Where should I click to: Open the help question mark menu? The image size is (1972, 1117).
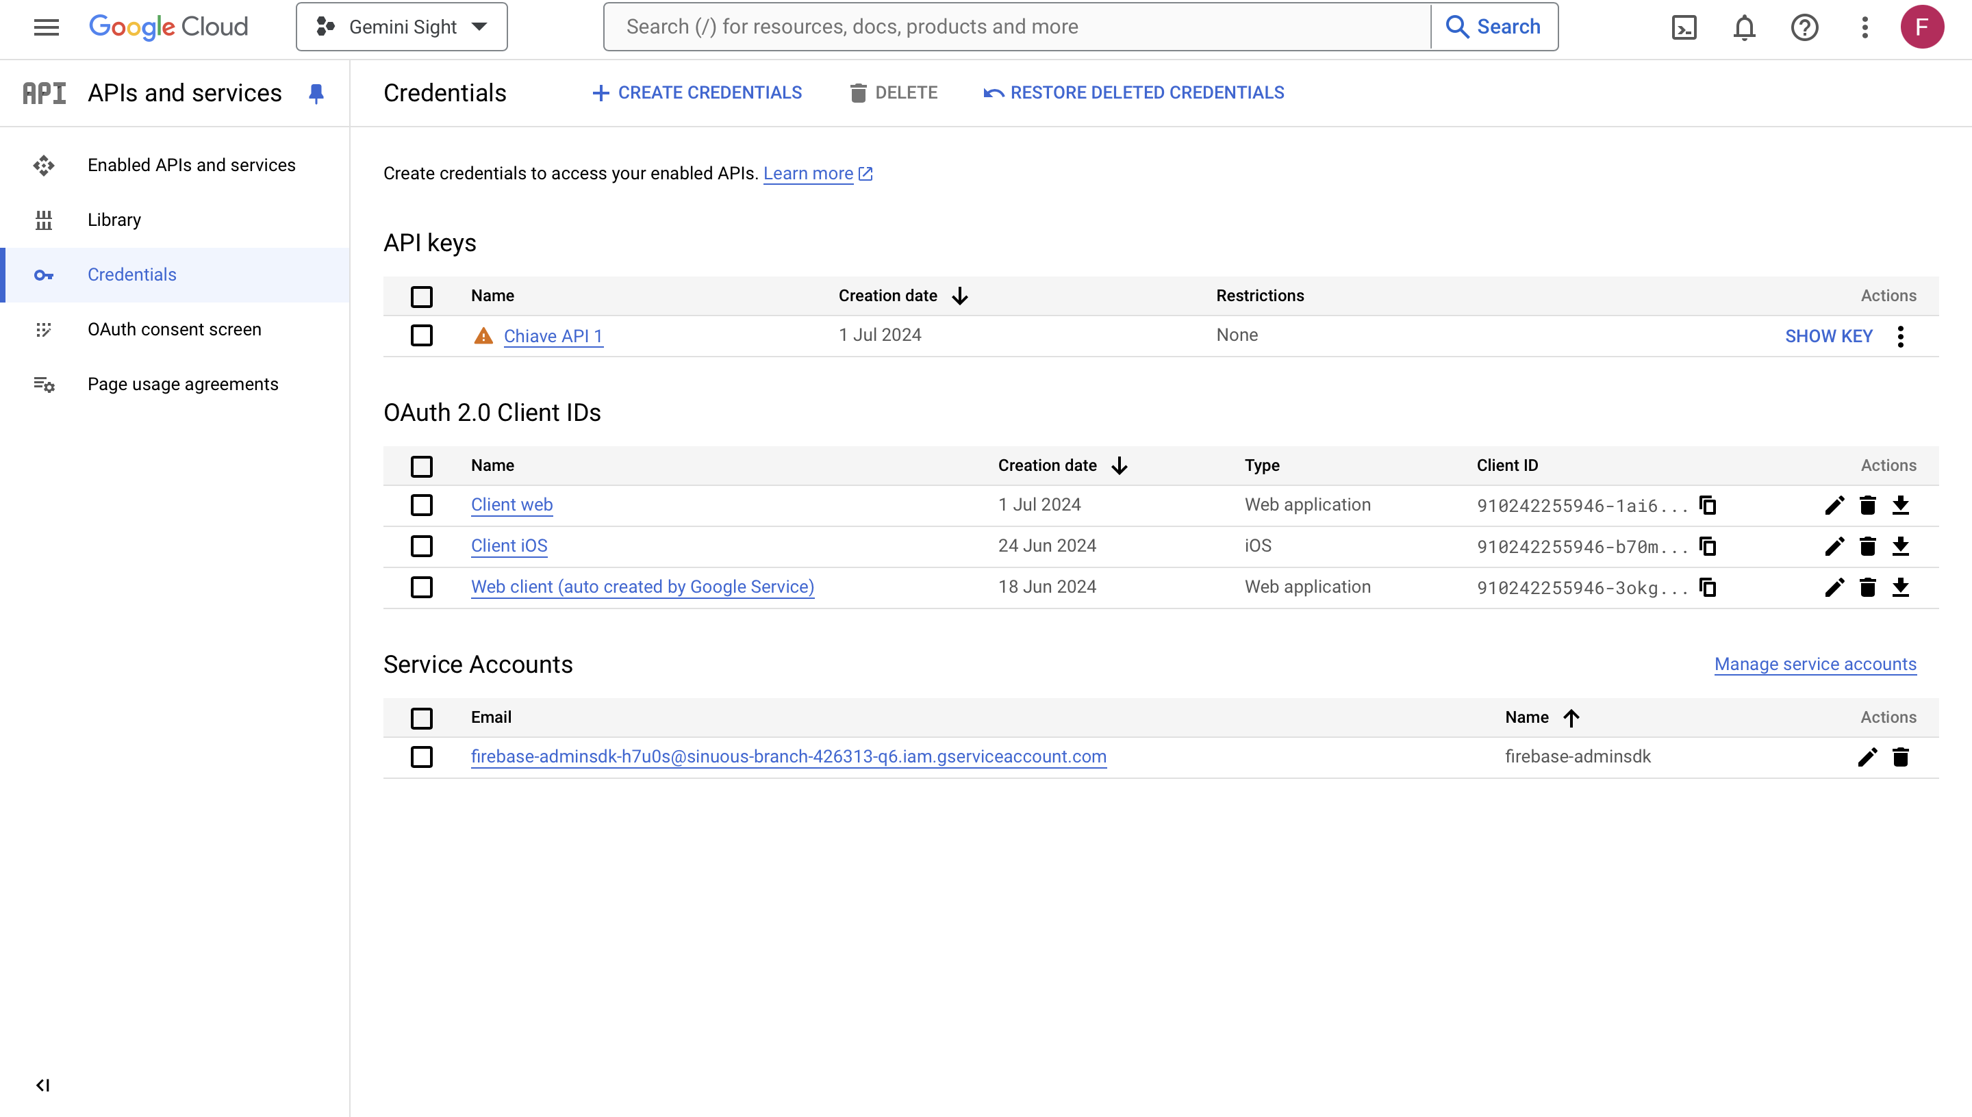[x=1805, y=27]
